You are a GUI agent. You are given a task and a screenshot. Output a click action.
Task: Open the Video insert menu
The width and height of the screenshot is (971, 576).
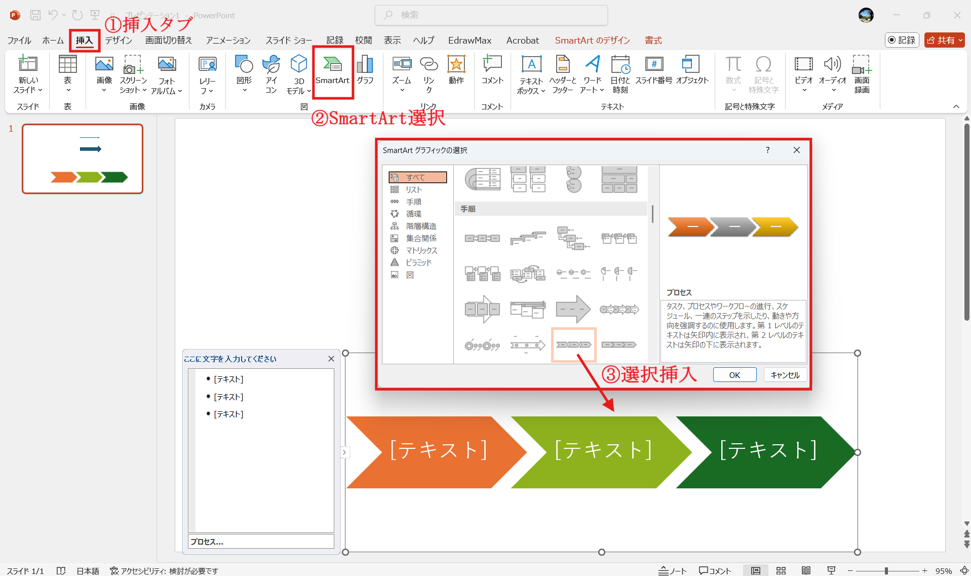pos(803,74)
